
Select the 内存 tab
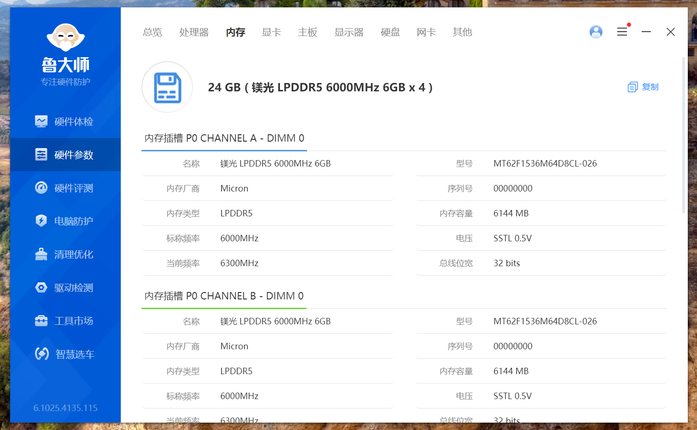coord(236,32)
